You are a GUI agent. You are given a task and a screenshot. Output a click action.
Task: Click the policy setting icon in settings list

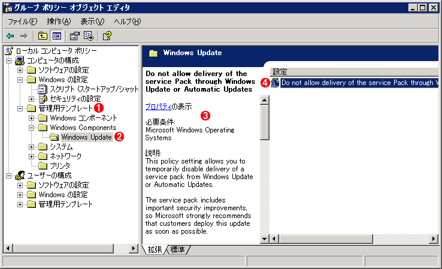pos(275,83)
